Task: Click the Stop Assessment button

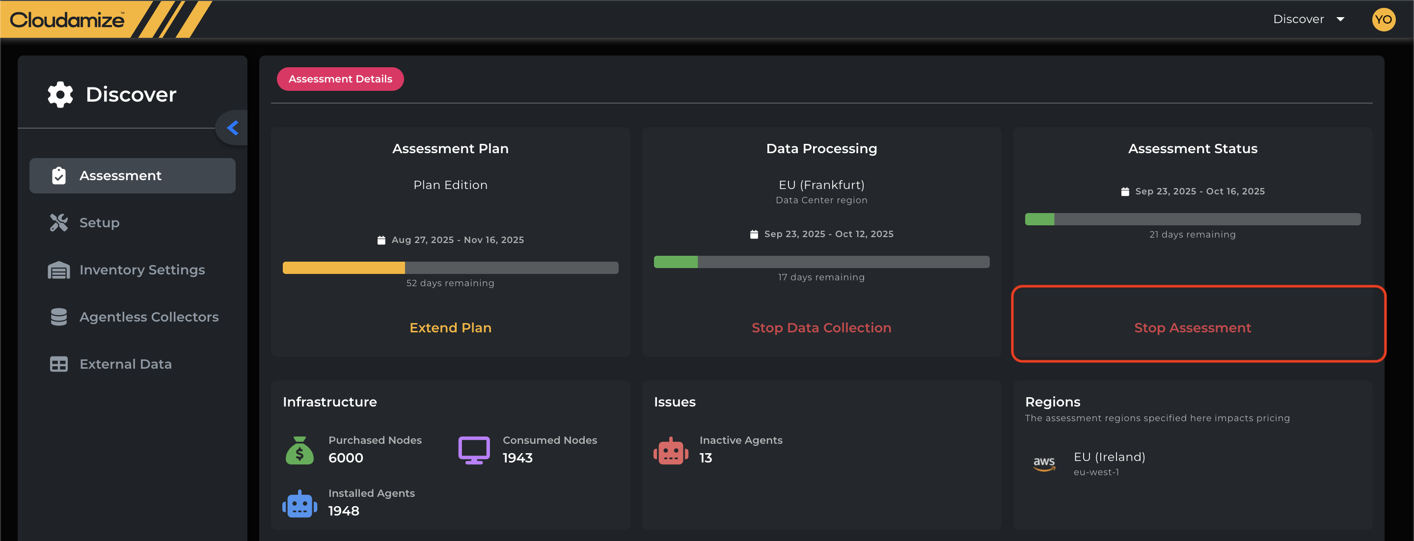Action: tap(1192, 327)
